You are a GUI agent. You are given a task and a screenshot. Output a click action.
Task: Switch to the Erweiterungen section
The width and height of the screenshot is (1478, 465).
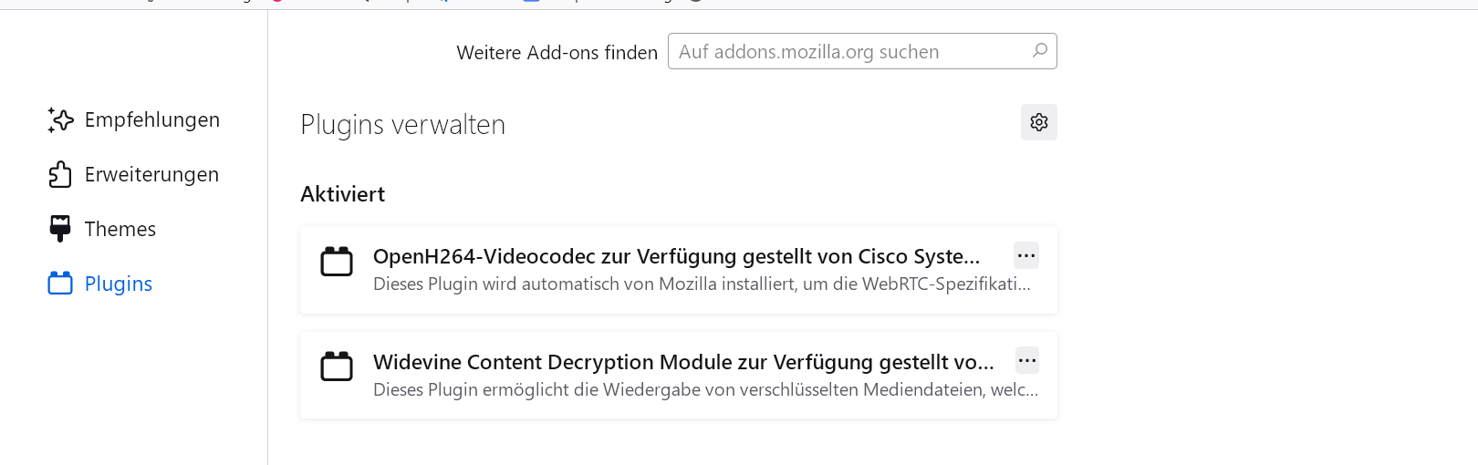click(x=151, y=174)
